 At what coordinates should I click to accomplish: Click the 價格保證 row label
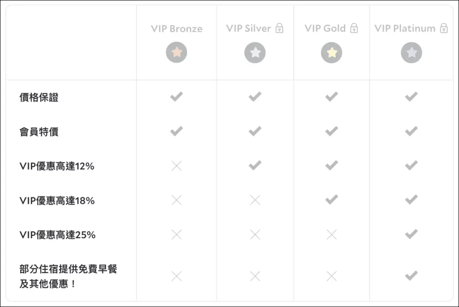39,97
